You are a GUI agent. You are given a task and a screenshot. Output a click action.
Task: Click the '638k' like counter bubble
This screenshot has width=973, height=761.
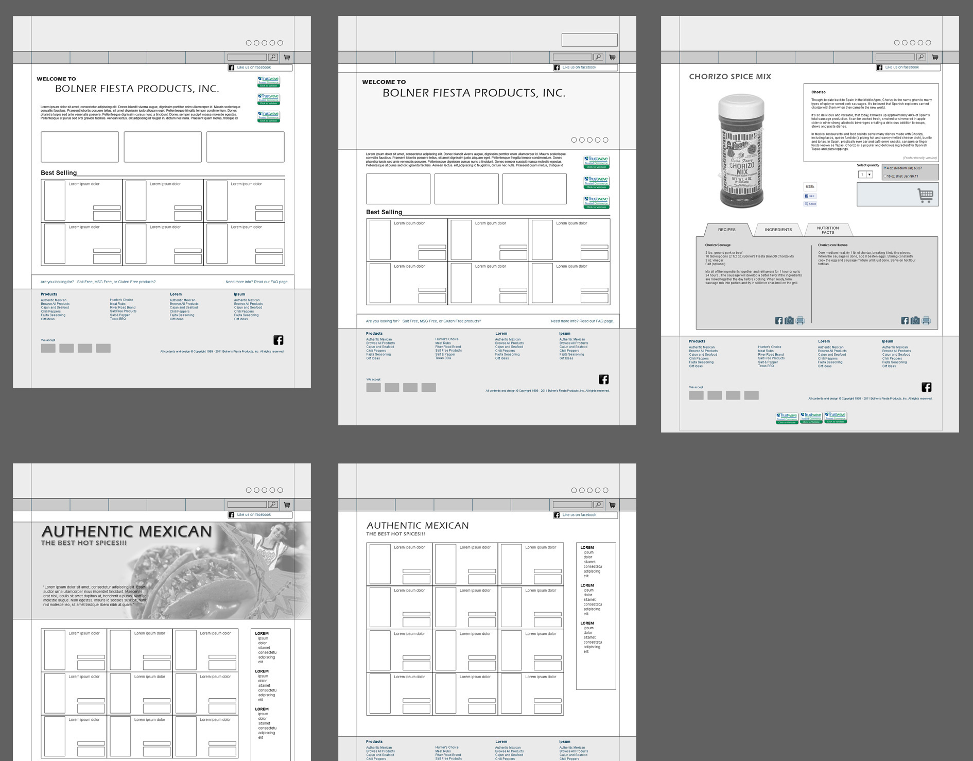coord(810,187)
